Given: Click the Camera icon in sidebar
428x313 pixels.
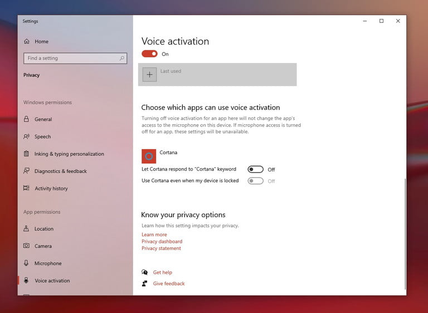Looking at the screenshot, I should click(x=26, y=246).
